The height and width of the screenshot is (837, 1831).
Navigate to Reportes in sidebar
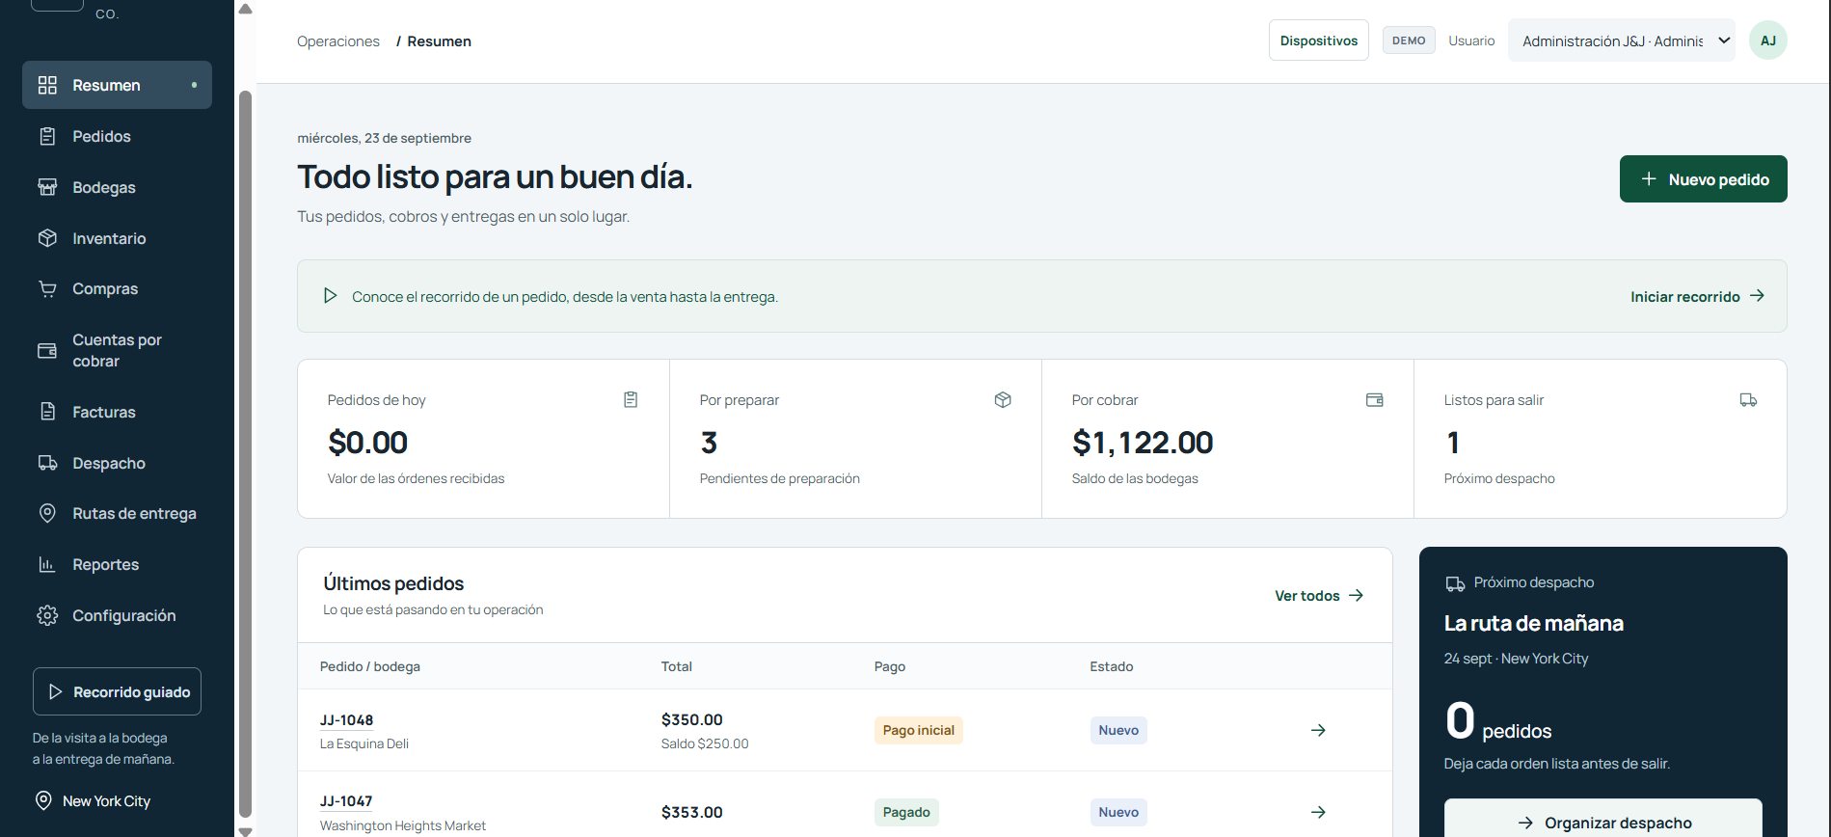tap(117, 564)
